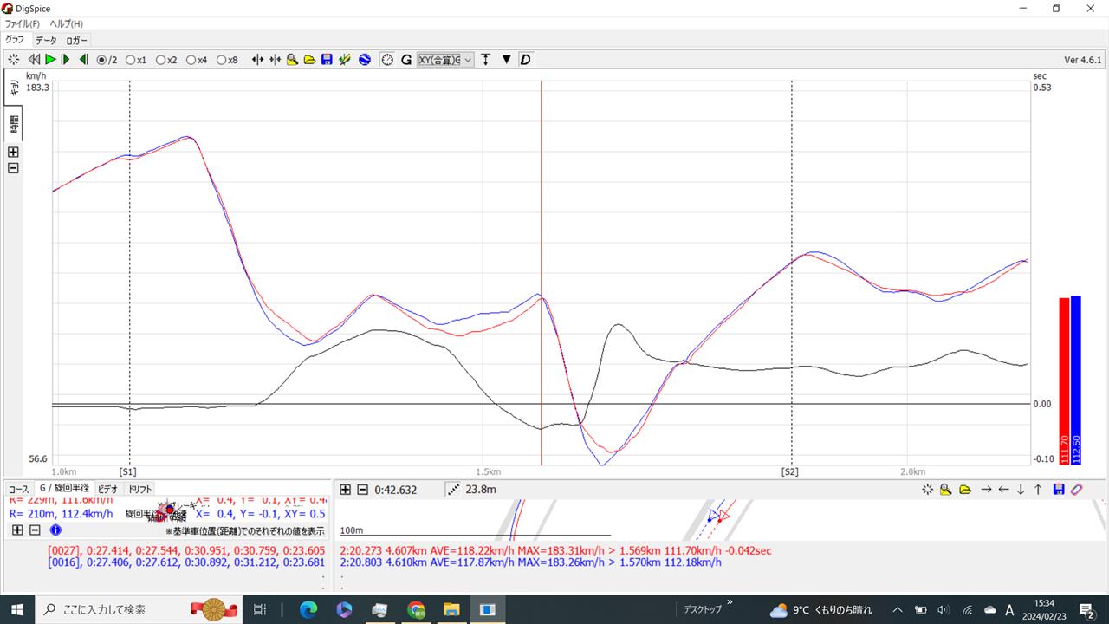Screen dimensions: 1109x624
Task: Click the graph plus button on left edge
Action: click(x=13, y=152)
